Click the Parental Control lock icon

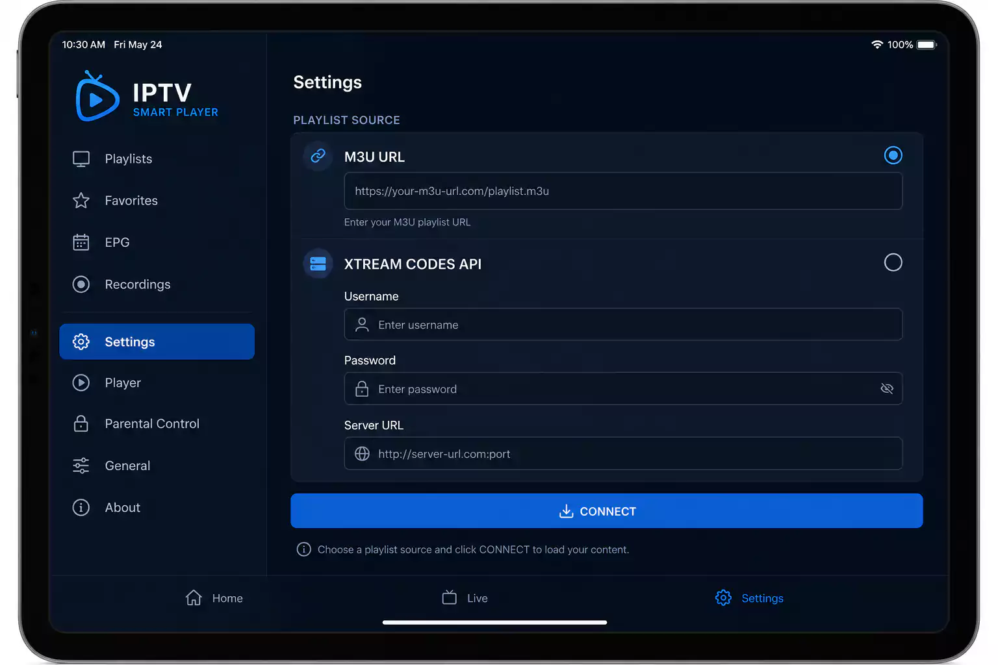click(x=81, y=423)
